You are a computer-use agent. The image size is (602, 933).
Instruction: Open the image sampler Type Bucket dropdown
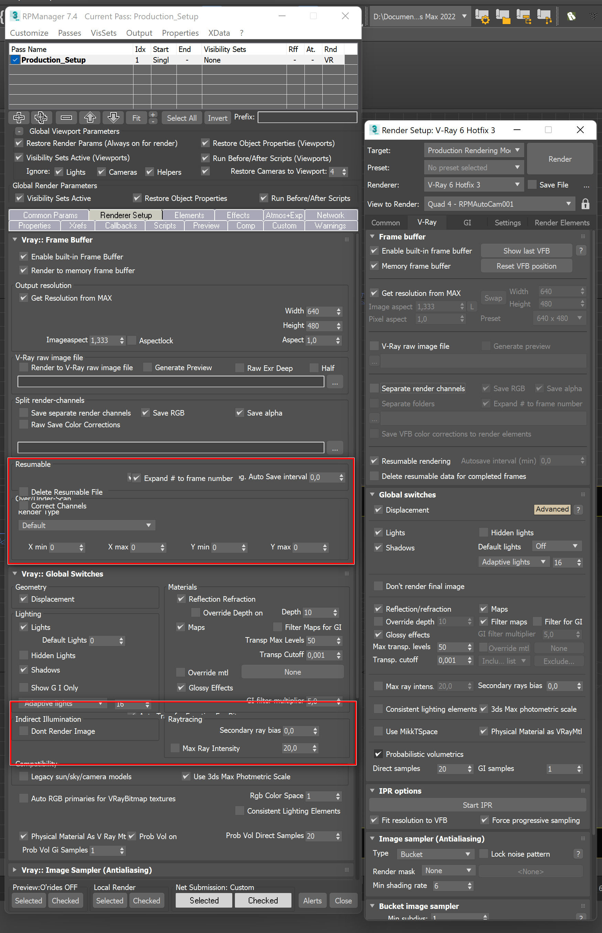(x=436, y=854)
